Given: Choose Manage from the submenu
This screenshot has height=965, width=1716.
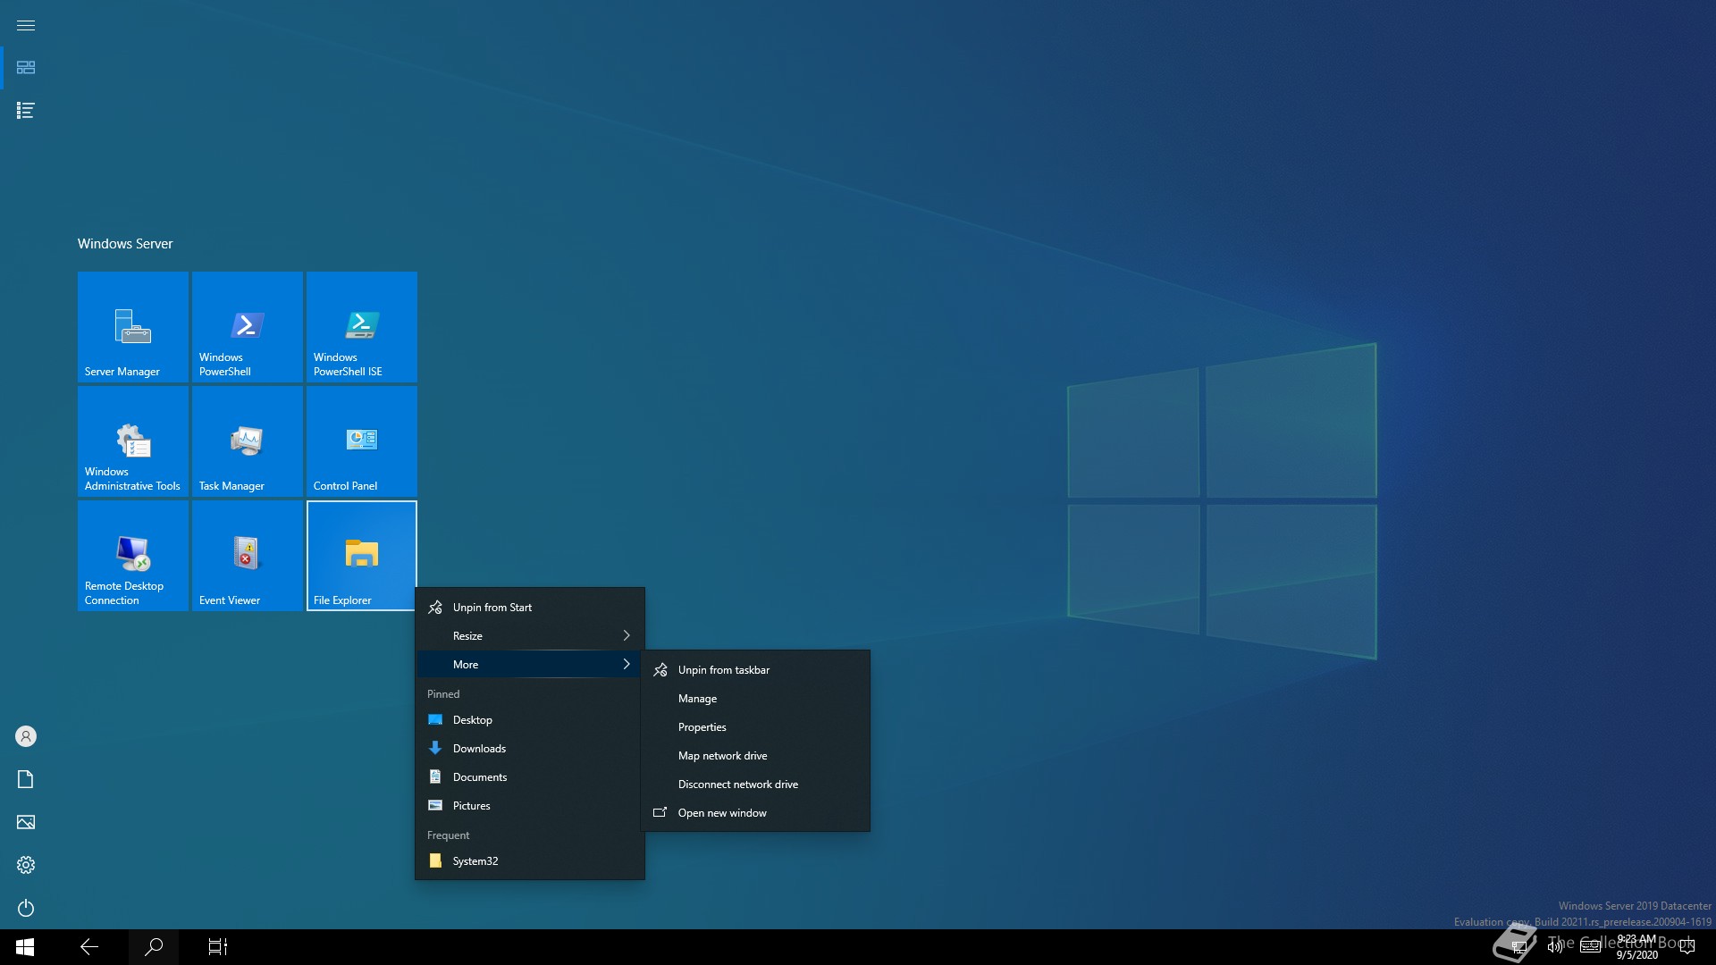Looking at the screenshot, I should click(x=755, y=699).
